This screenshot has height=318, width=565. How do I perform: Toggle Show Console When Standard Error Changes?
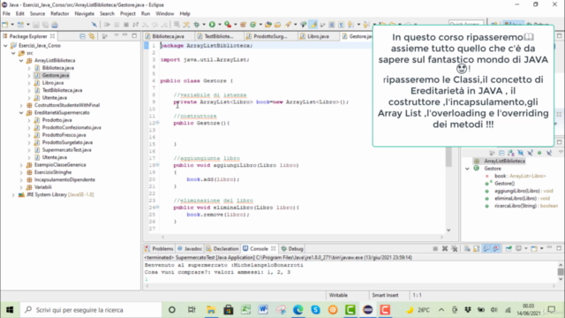click(496, 248)
